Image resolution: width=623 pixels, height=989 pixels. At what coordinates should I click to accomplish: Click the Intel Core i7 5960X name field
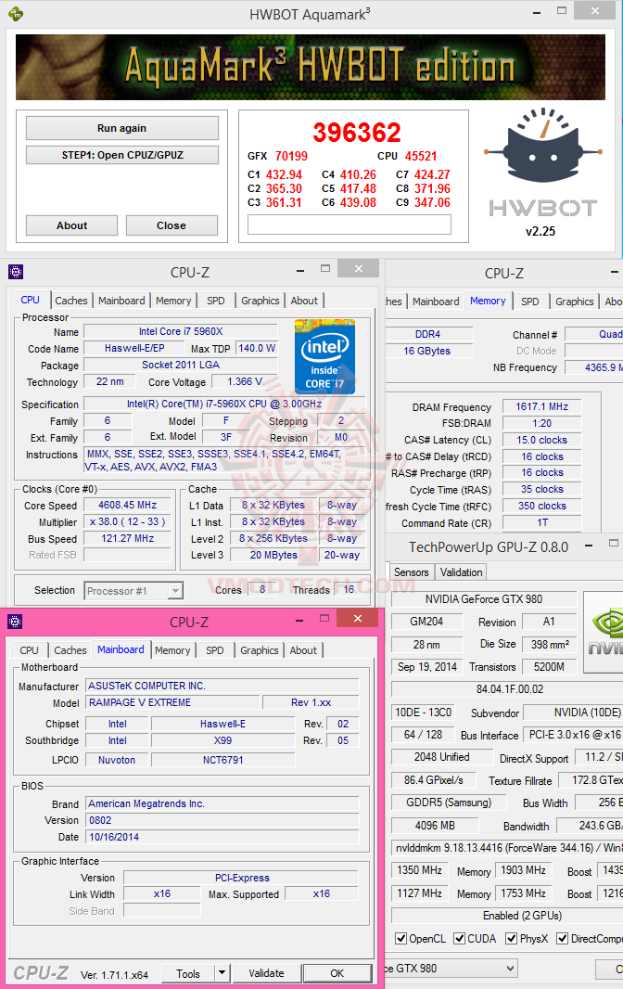181,331
